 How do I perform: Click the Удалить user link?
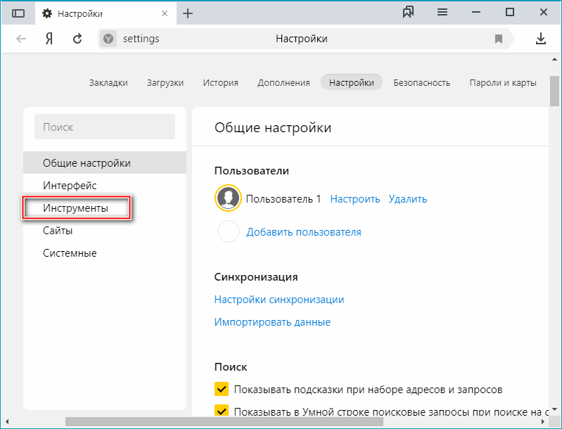[407, 199]
